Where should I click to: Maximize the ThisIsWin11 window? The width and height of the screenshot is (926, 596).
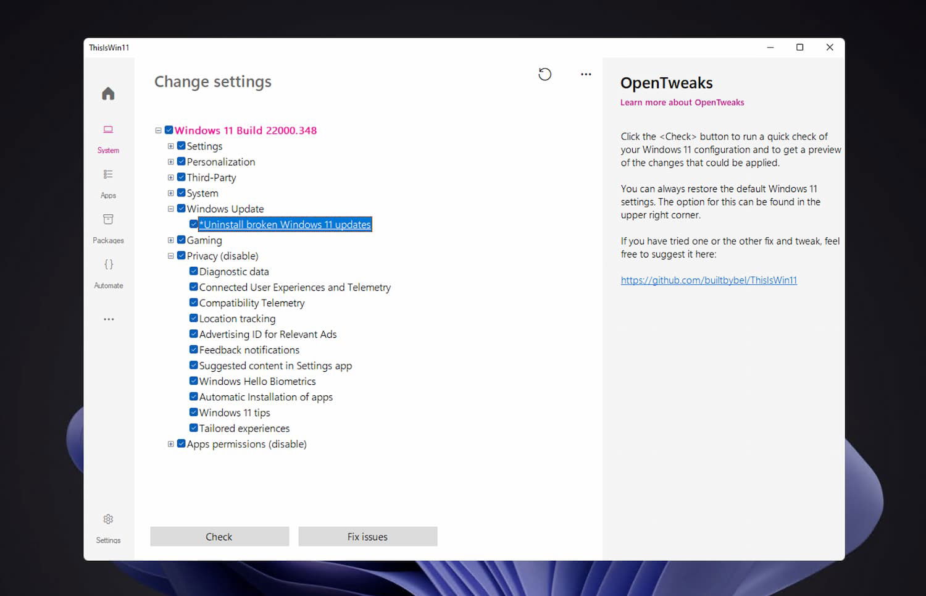(800, 48)
